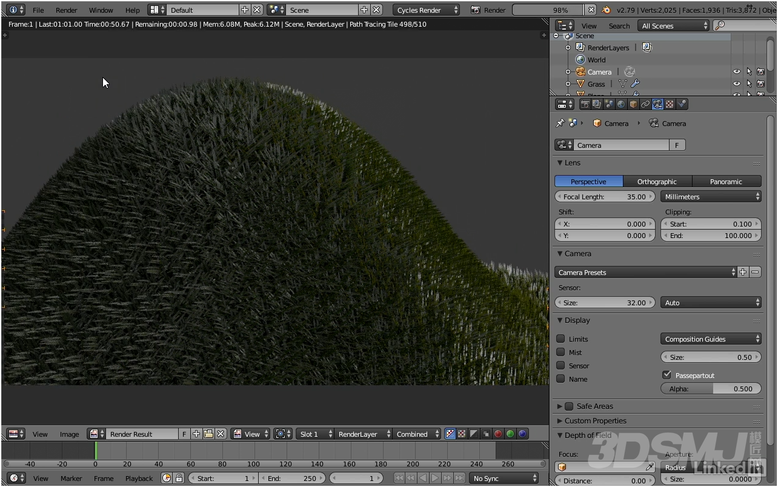Open the Object Constraints tab (chain icon)
778x487 pixels.
coord(645,104)
